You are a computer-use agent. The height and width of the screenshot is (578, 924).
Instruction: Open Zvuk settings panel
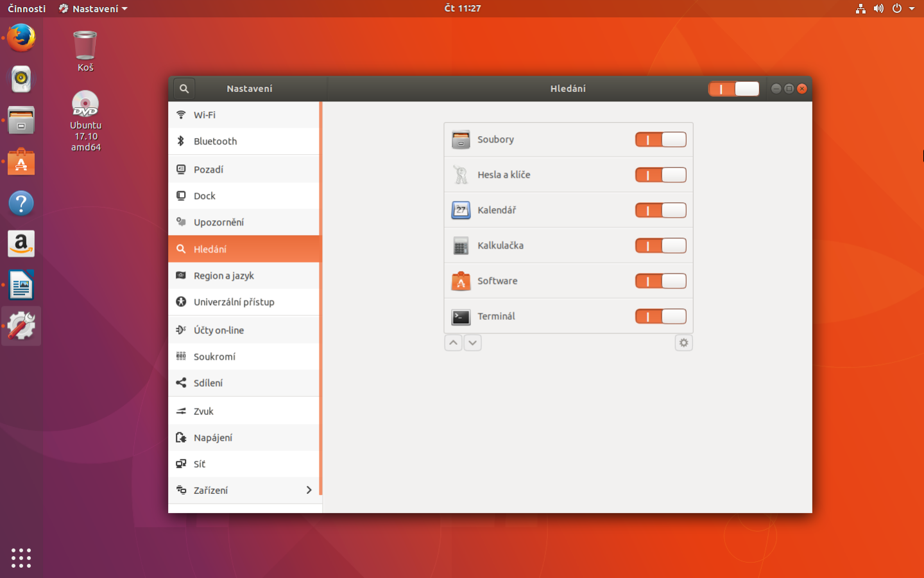pos(244,411)
